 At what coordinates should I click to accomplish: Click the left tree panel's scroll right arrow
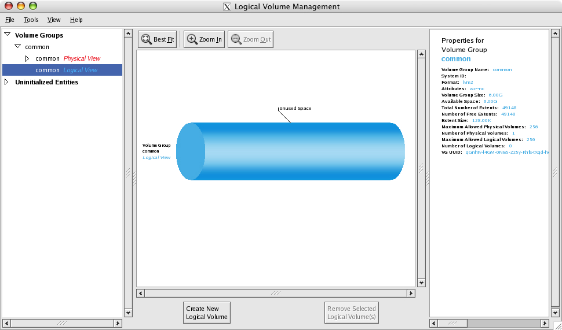tap(118, 323)
